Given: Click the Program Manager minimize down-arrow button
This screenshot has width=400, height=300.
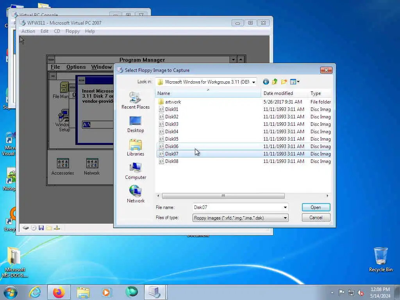Looking at the screenshot, I should [233, 60].
